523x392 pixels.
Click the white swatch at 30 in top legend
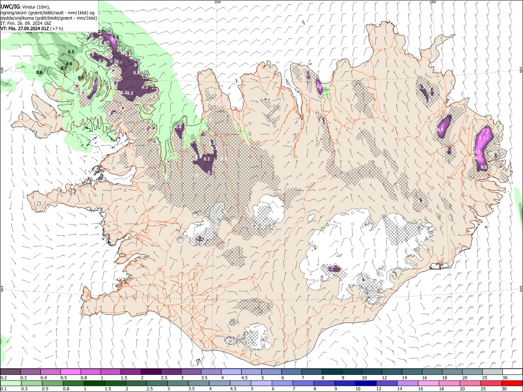coord(512,372)
